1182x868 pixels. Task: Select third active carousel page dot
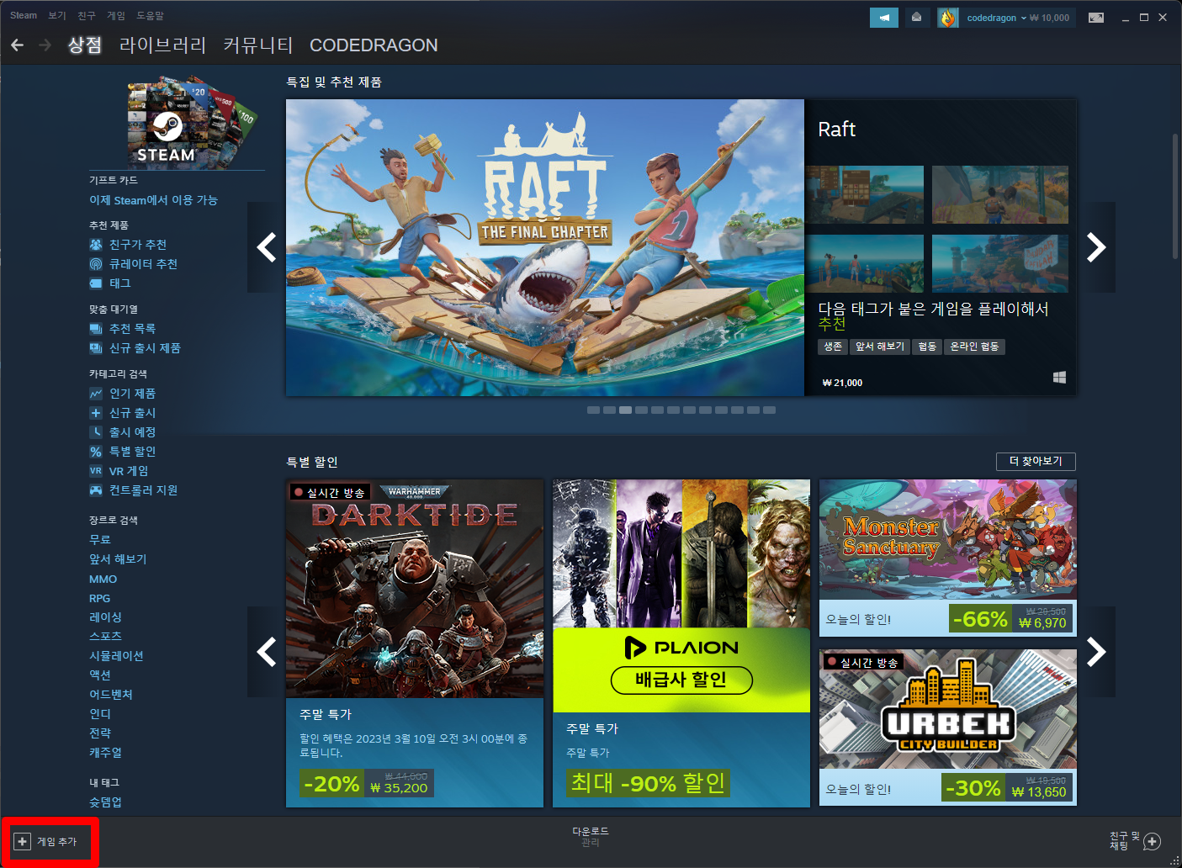(625, 410)
